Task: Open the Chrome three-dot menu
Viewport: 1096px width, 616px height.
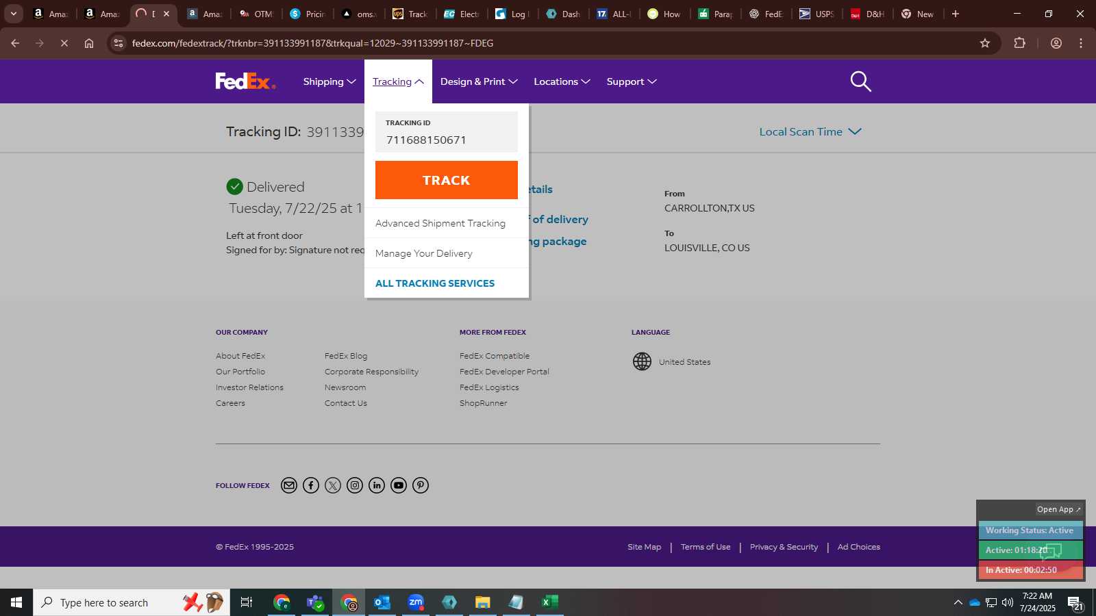Action: [1081, 43]
